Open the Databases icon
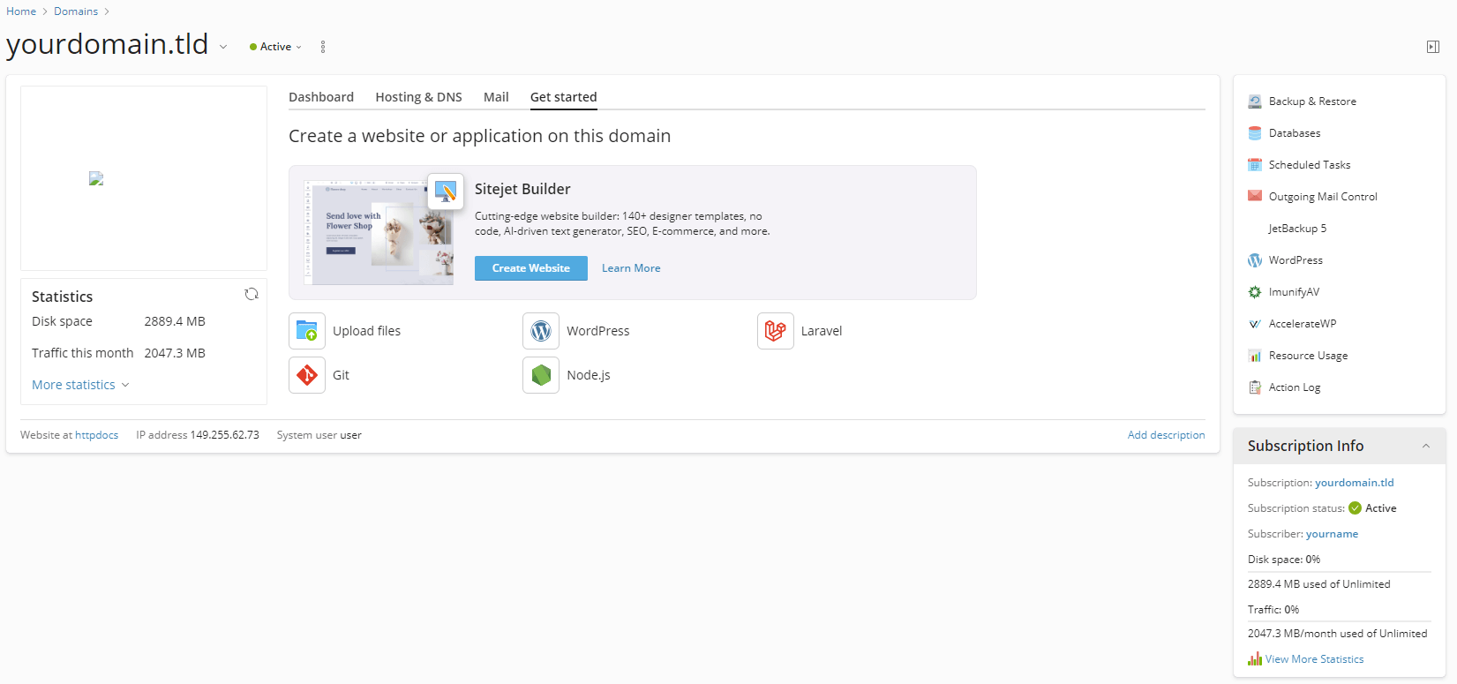The width and height of the screenshot is (1457, 684). click(x=1255, y=133)
